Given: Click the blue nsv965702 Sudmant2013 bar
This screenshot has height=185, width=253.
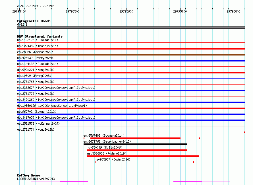Looking at the screenshot, I should (x=131, y=114).
